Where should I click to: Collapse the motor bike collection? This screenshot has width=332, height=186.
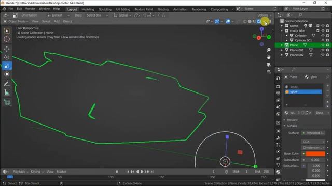coord(282,30)
